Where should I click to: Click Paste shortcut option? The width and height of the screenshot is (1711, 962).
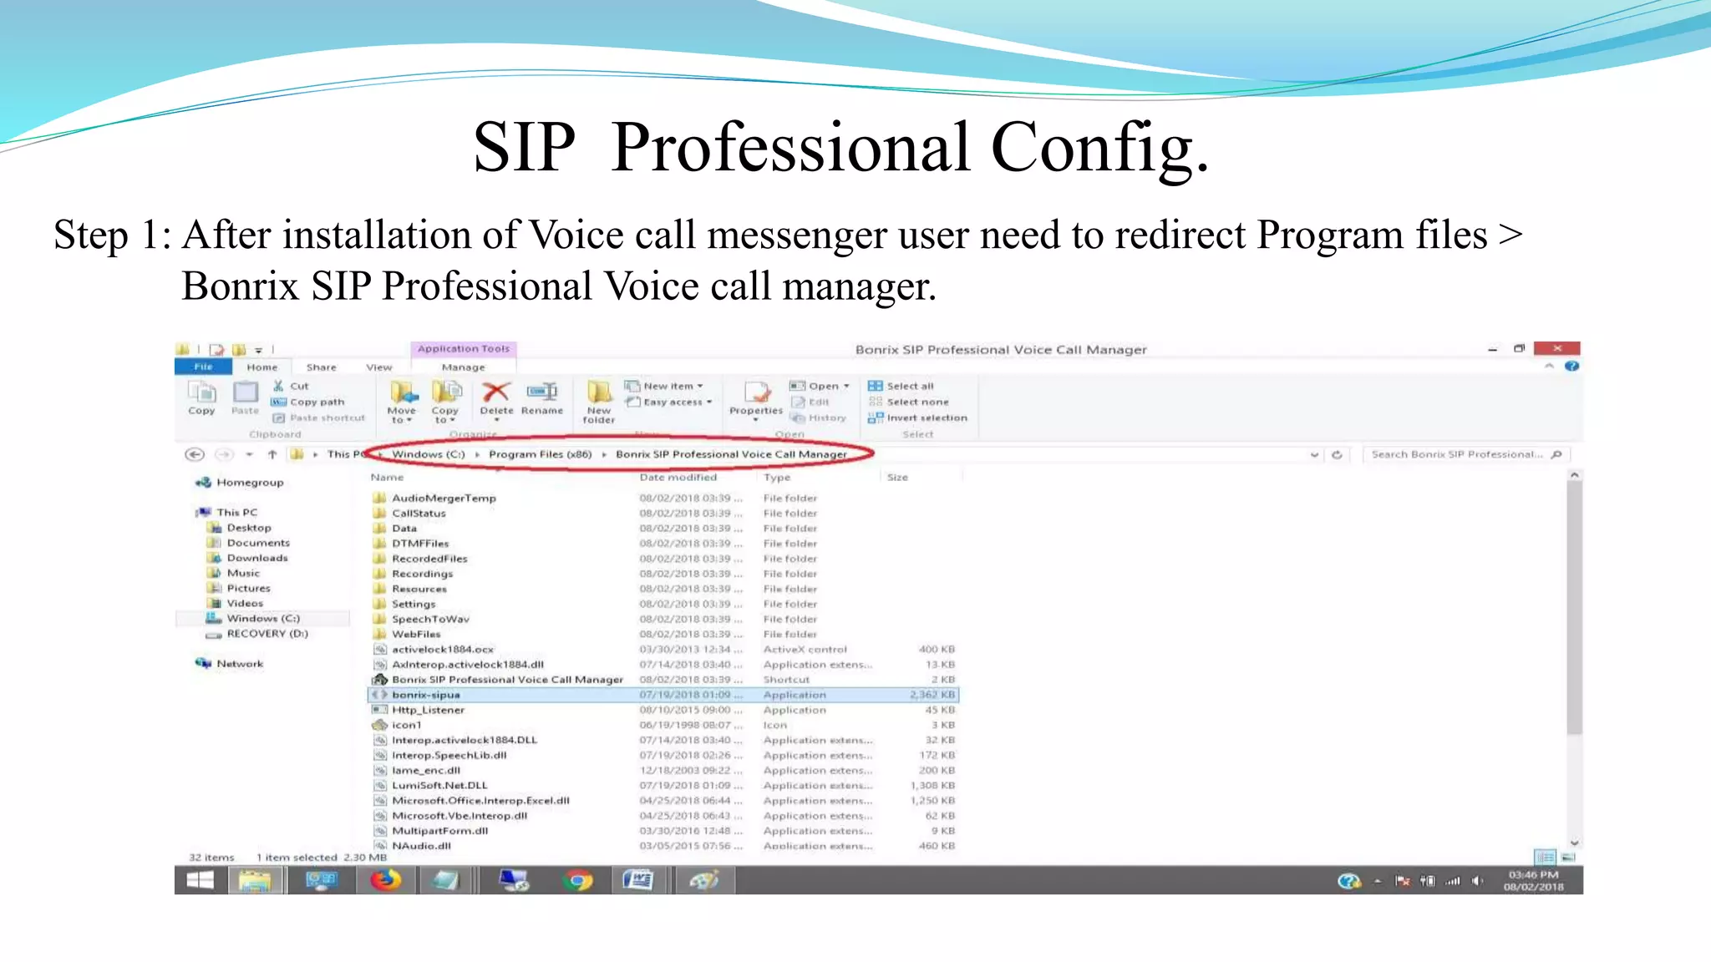pos(318,418)
